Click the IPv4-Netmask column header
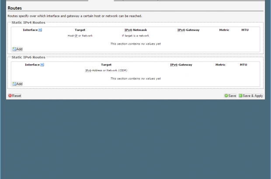This screenshot has width=271, height=179. [135, 30]
